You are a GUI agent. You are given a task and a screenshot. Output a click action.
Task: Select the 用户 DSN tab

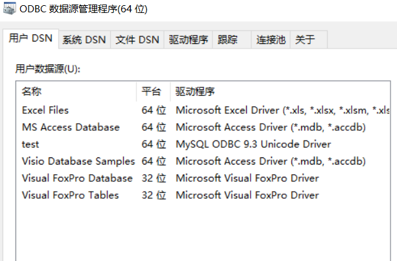pos(30,38)
